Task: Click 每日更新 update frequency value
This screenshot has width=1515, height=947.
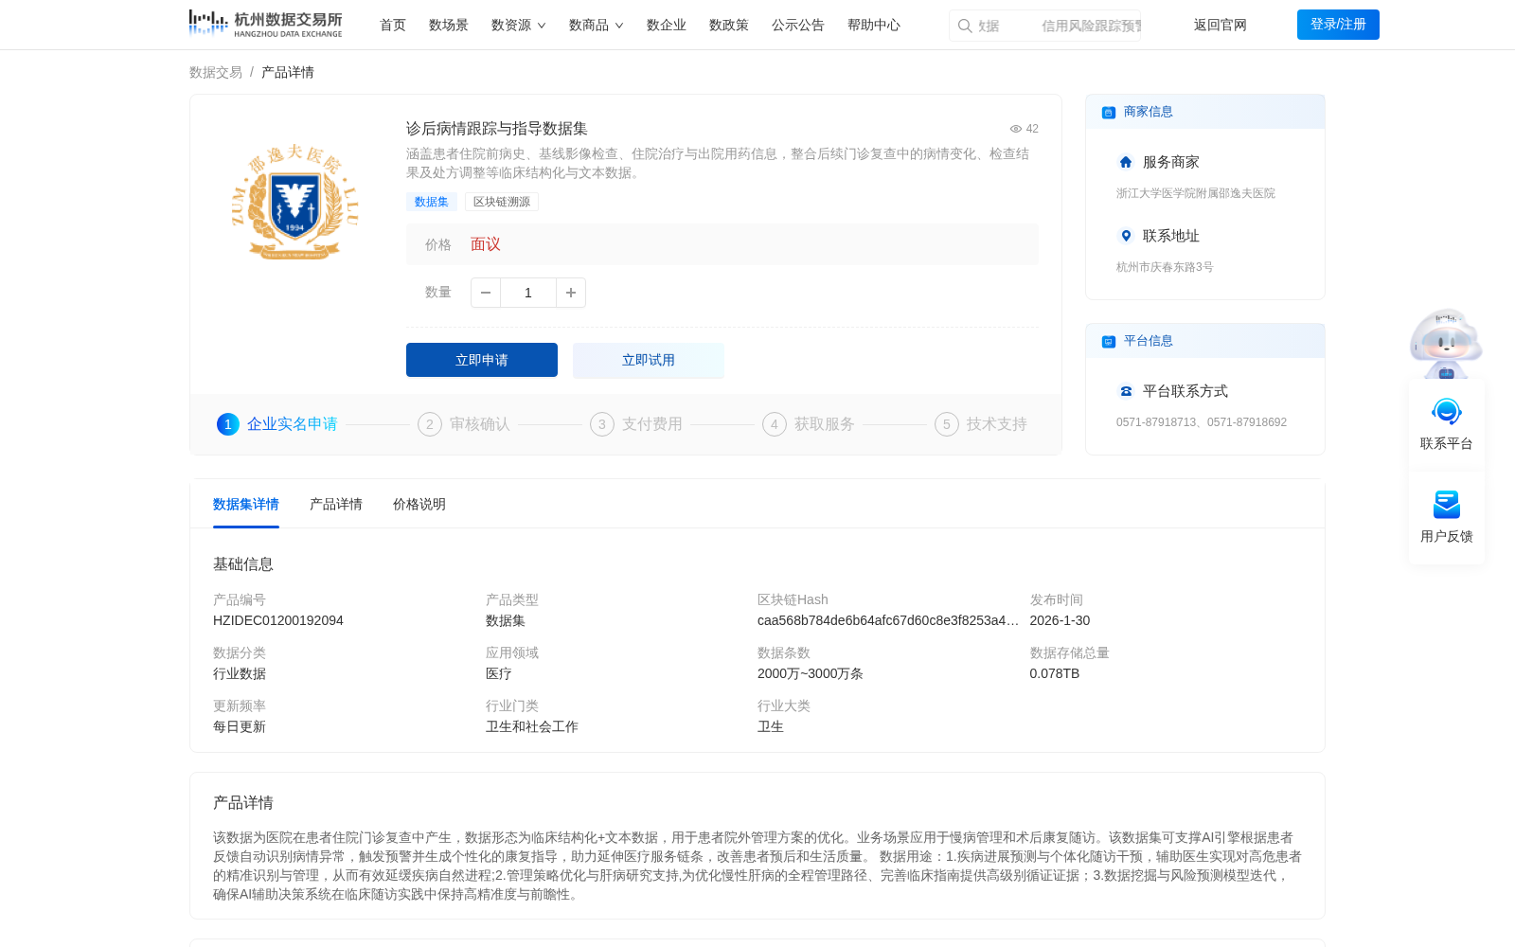Action: (240, 727)
